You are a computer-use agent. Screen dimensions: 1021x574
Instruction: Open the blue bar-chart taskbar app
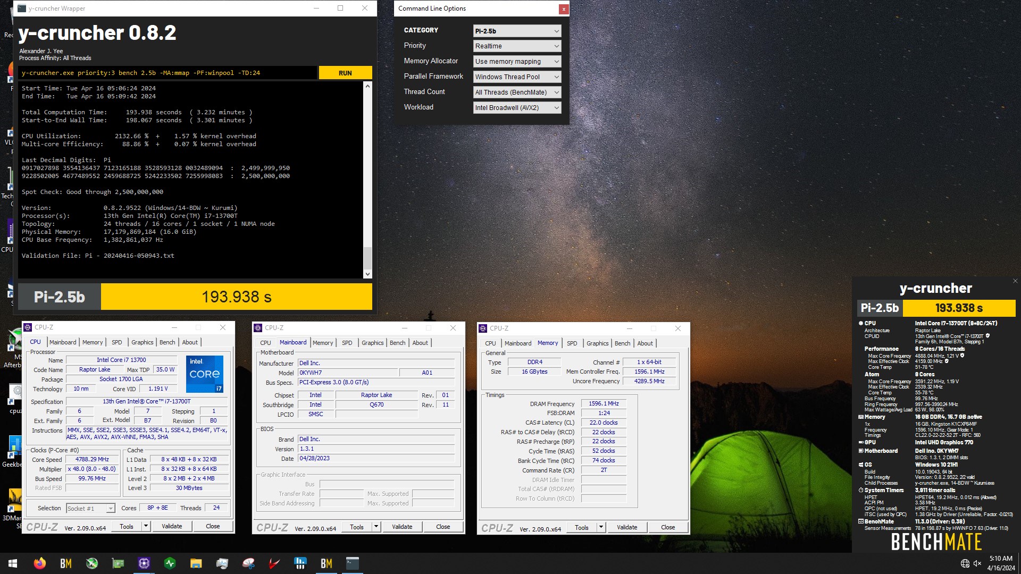(x=300, y=563)
